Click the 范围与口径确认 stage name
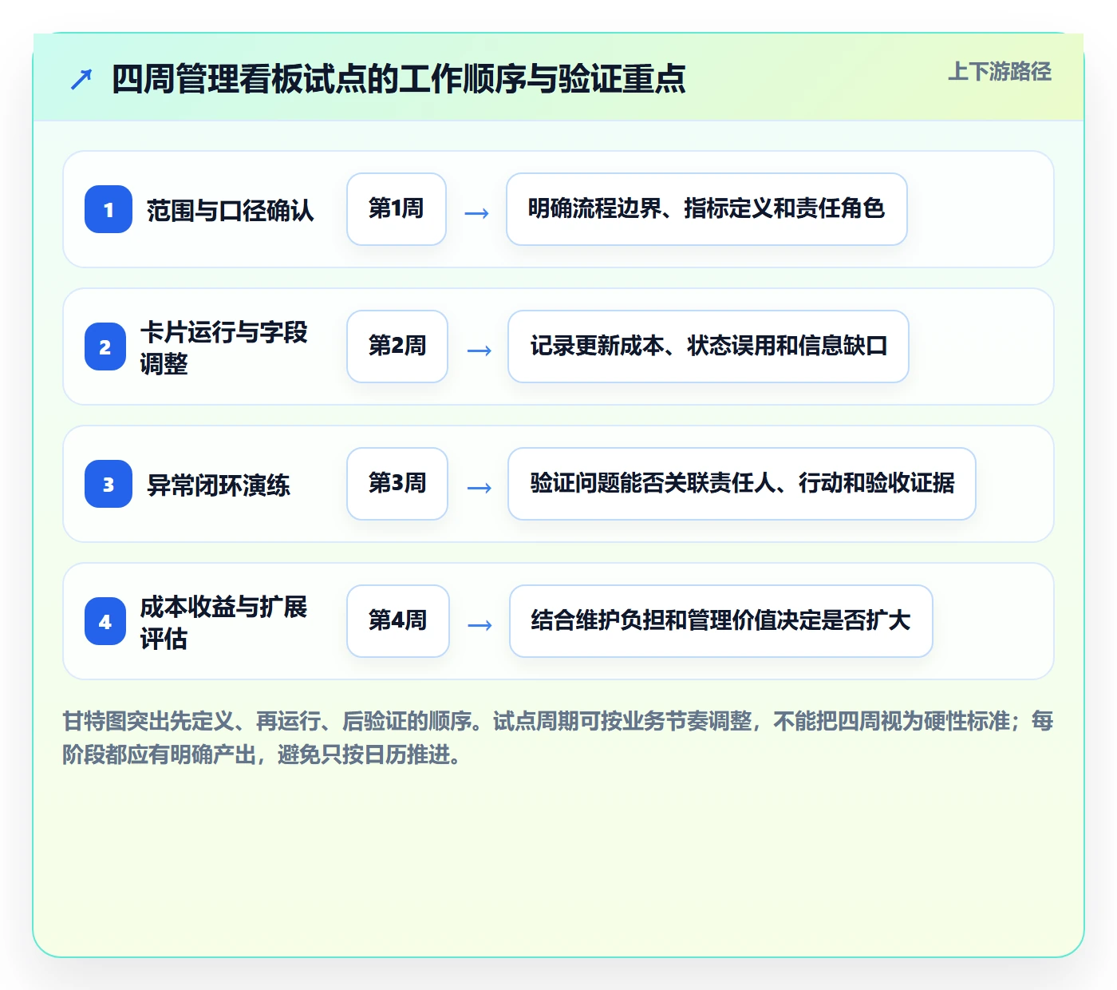The width and height of the screenshot is (1117, 990). pyautogui.click(x=231, y=210)
